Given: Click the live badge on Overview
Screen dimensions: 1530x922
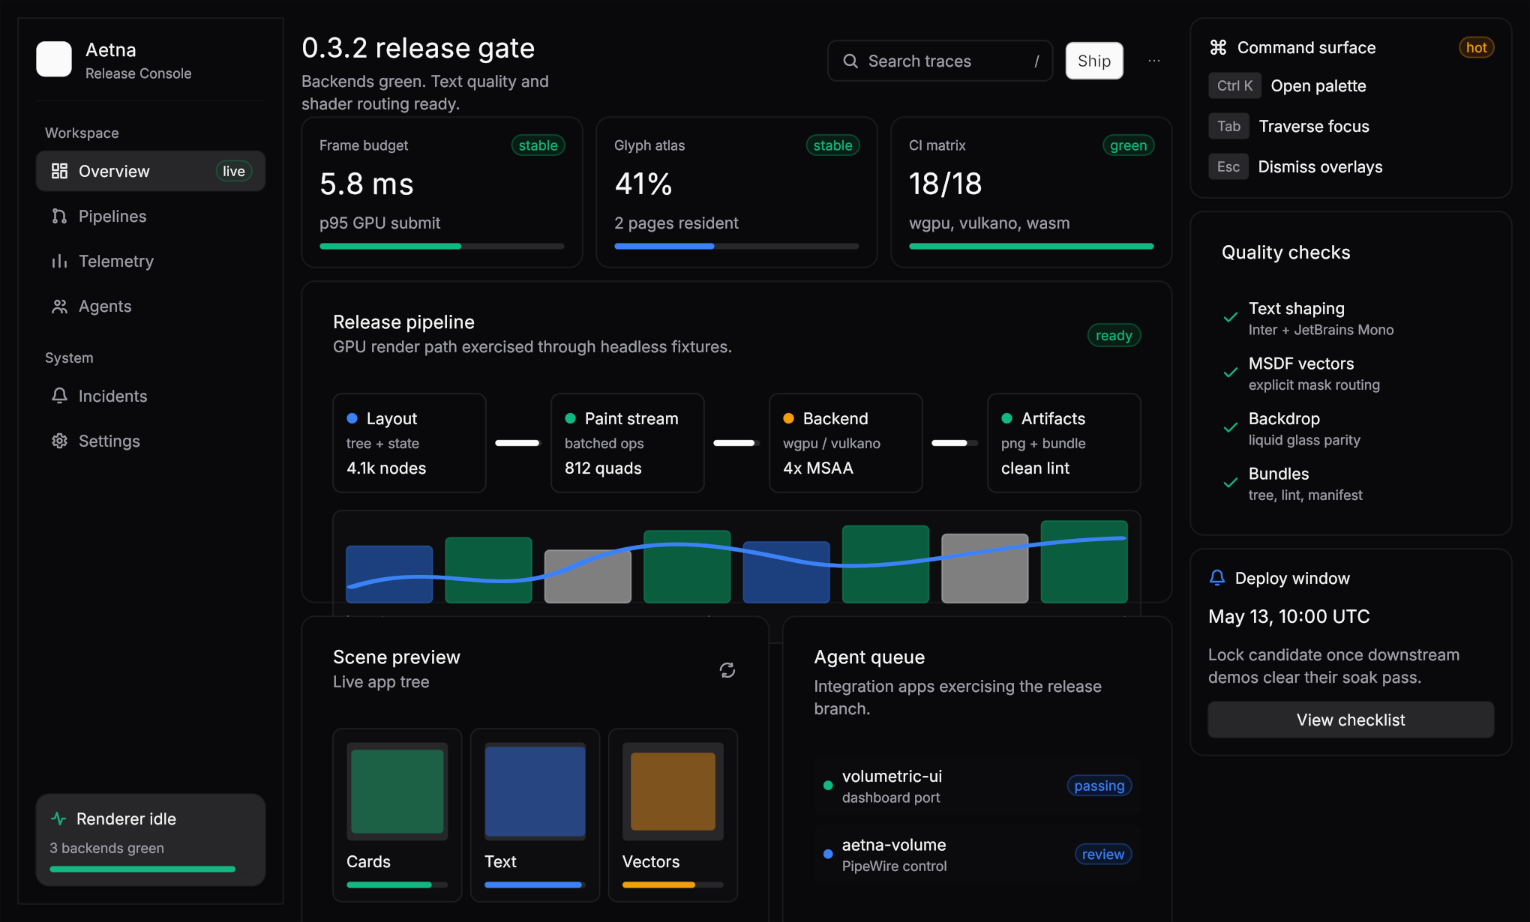Looking at the screenshot, I should point(233,171).
